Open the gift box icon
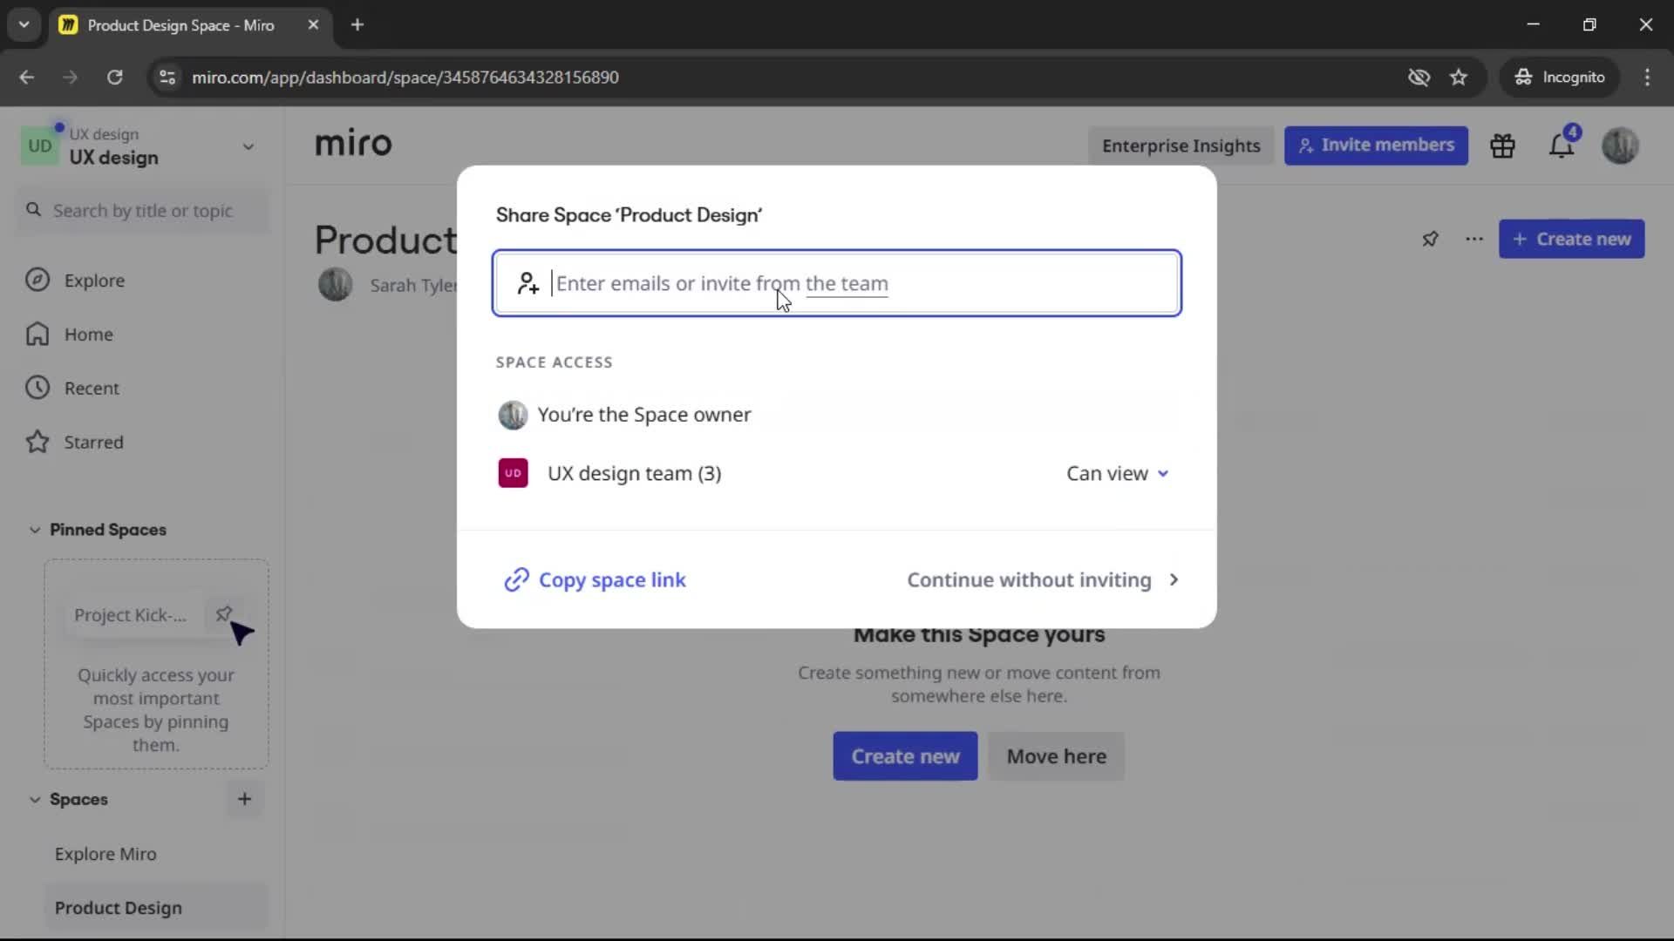1674x941 pixels. point(1502,146)
